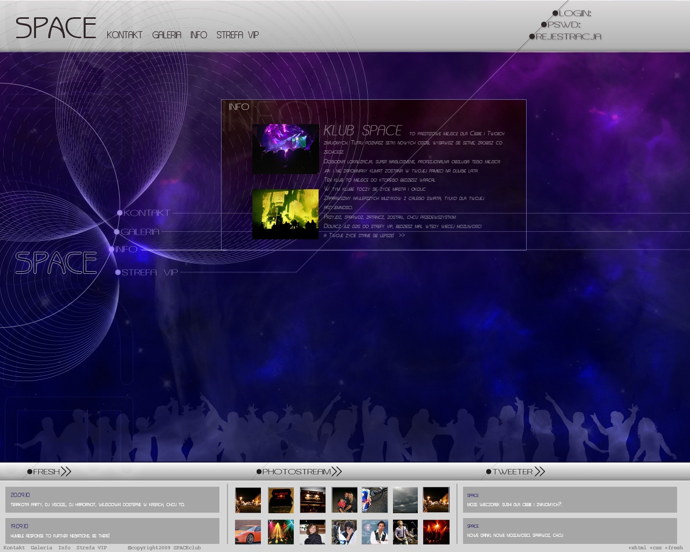
Task: Select the KONTAKT bullet in the circular menu
Action: (120, 213)
